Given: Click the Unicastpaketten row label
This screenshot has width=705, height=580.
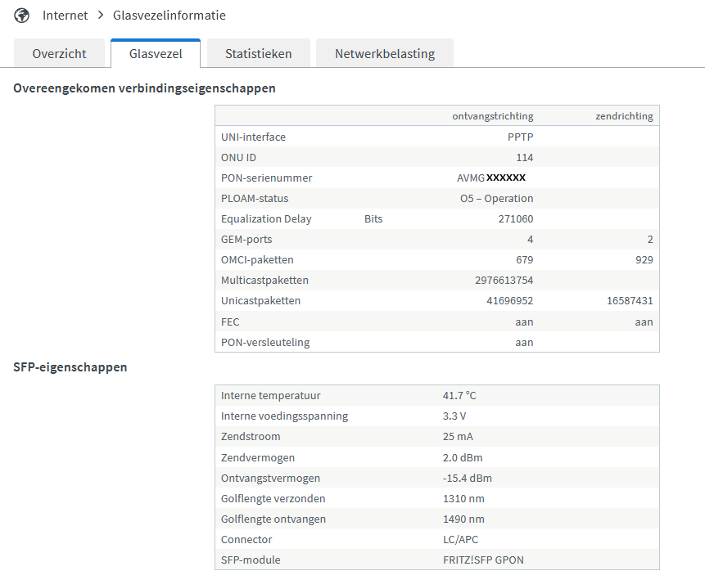Looking at the screenshot, I should click(260, 300).
